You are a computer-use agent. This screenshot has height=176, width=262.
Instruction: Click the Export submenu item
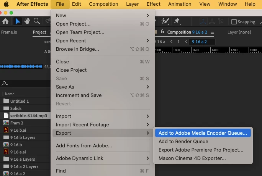pyautogui.click(x=103, y=133)
